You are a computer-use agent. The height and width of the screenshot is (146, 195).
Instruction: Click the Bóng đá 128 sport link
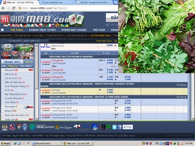tap(11, 70)
